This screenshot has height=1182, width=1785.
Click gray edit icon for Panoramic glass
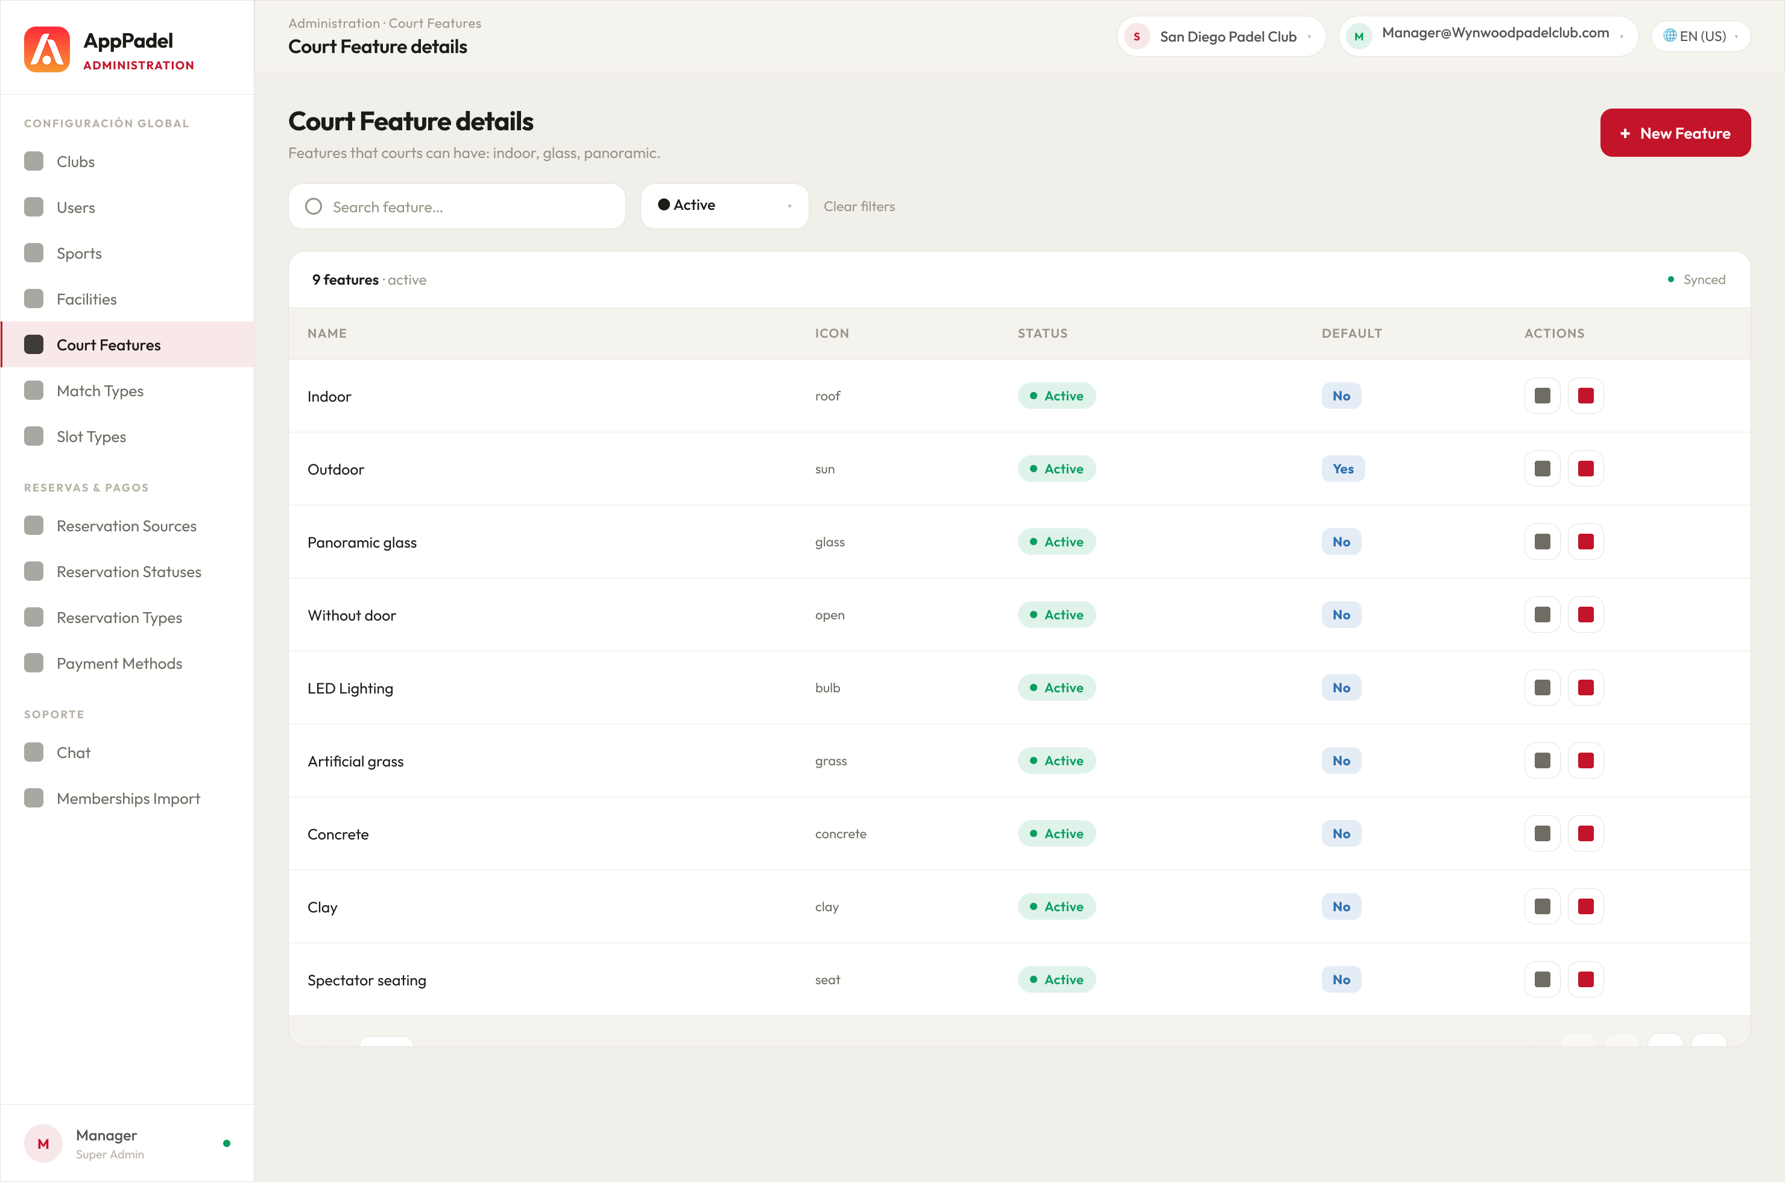click(1543, 542)
